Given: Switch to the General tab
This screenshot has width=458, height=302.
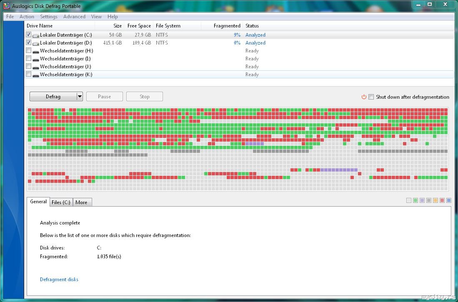Looking at the screenshot, I should pos(38,202).
